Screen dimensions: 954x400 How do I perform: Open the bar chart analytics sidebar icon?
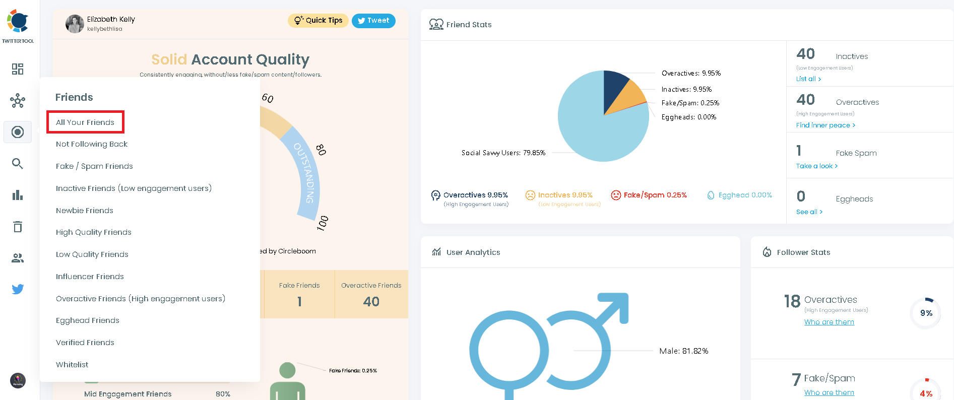[18, 195]
